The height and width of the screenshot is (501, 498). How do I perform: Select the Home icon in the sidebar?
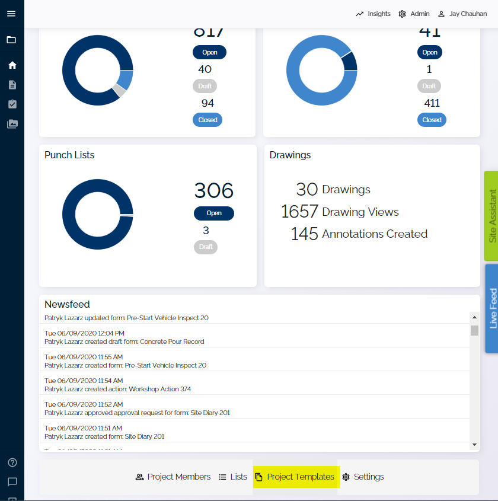(11, 65)
